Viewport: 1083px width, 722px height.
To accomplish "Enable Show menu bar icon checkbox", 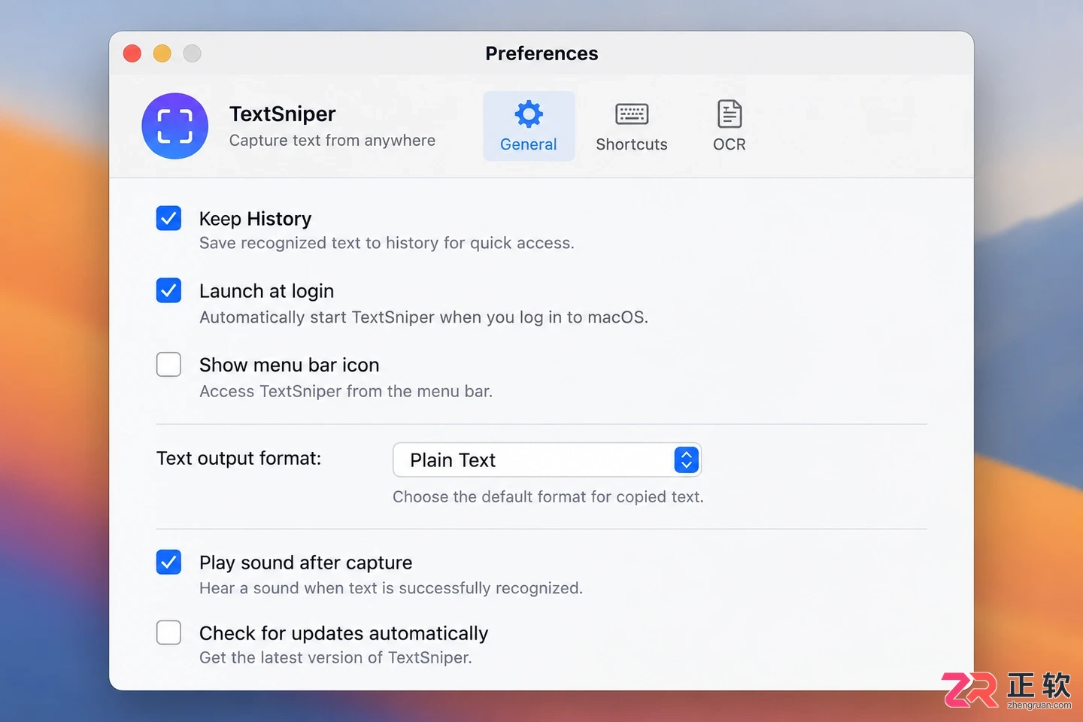I will 168,365.
